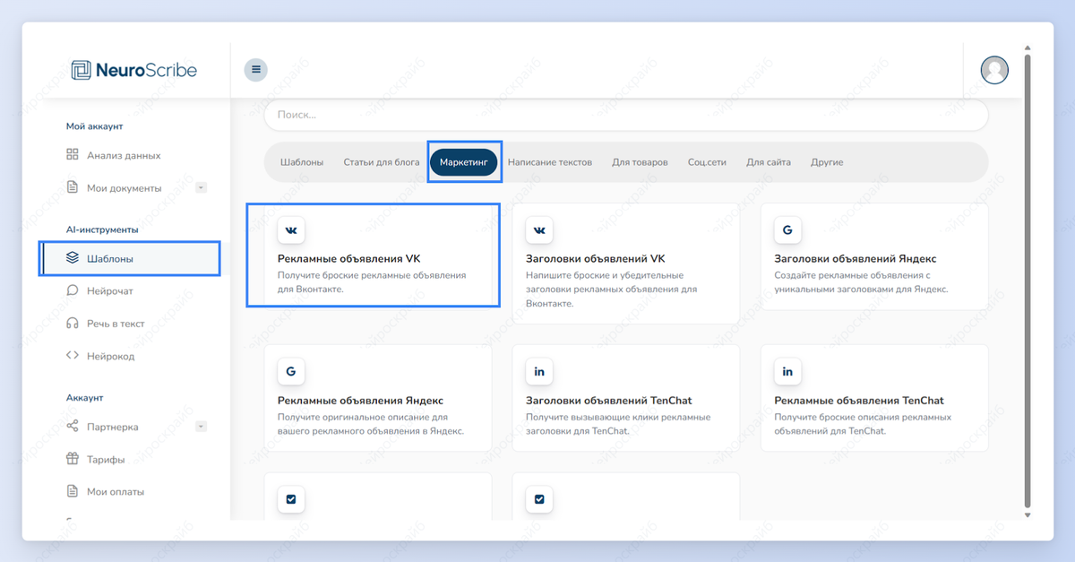Click the Поиск search field
The height and width of the screenshot is (562, 1075).
click(625, 115)
